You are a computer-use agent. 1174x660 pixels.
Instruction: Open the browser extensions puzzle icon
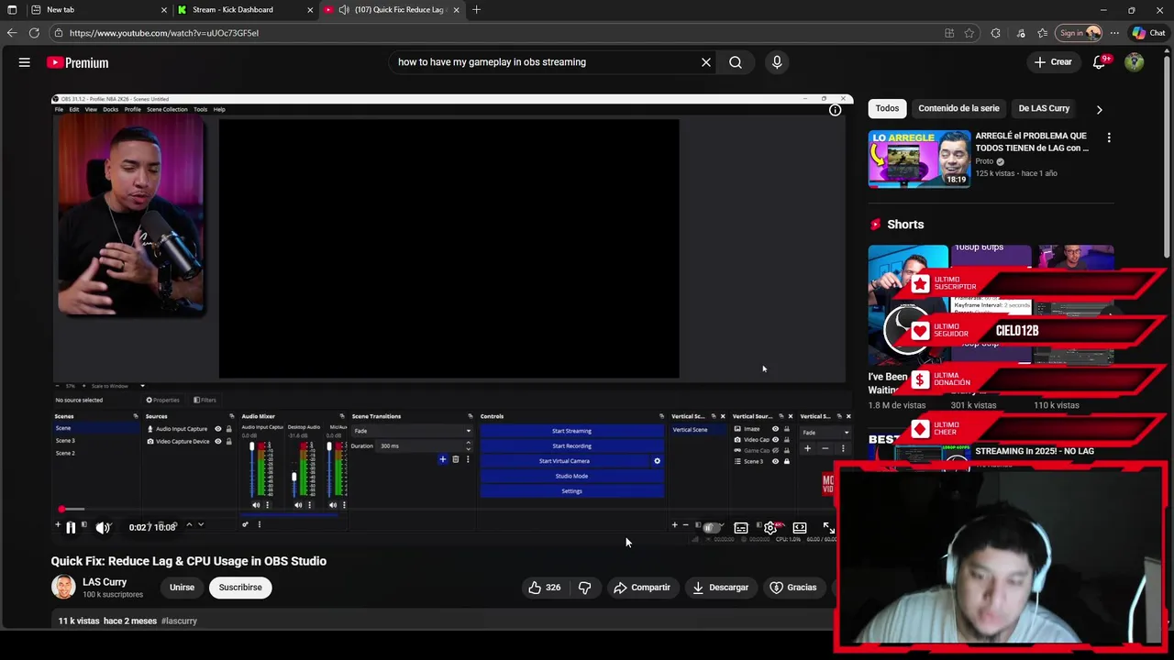point(995,33)
